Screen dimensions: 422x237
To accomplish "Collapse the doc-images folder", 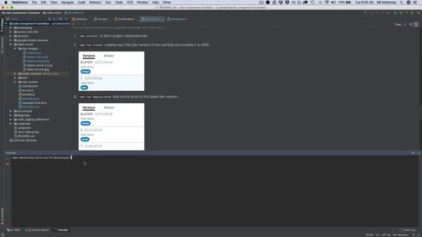I will tap(15, 49).
